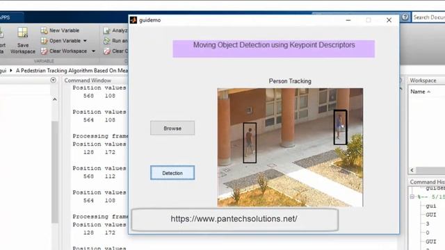The image size is (445, 250).
Task: Open the Command Window panel actions arrow
Action: point(53,81)
